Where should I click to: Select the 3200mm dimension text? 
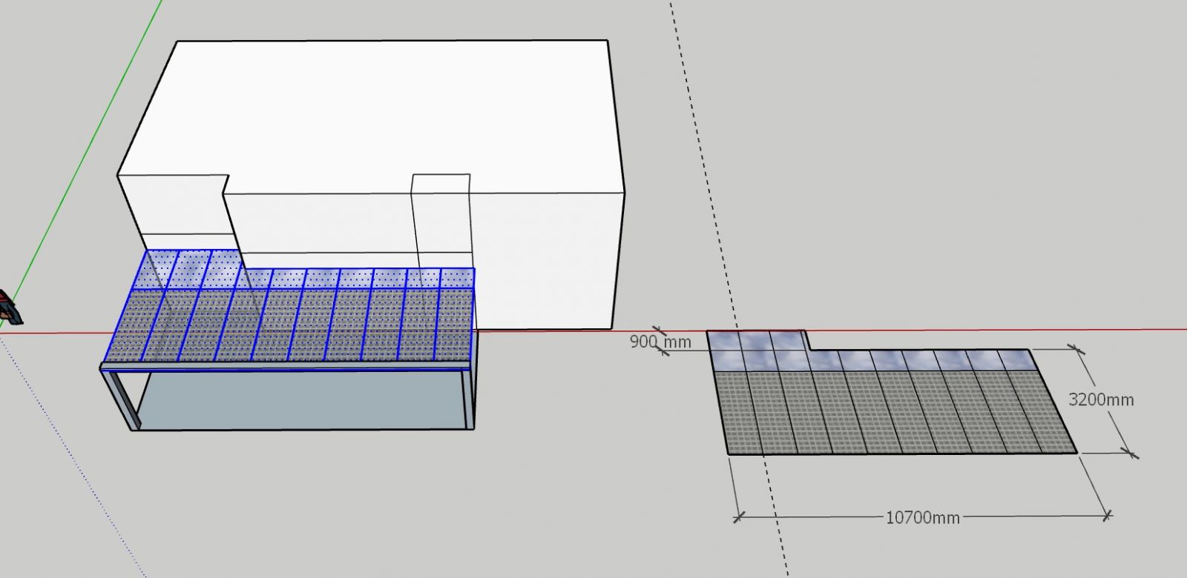[1100, 399]
